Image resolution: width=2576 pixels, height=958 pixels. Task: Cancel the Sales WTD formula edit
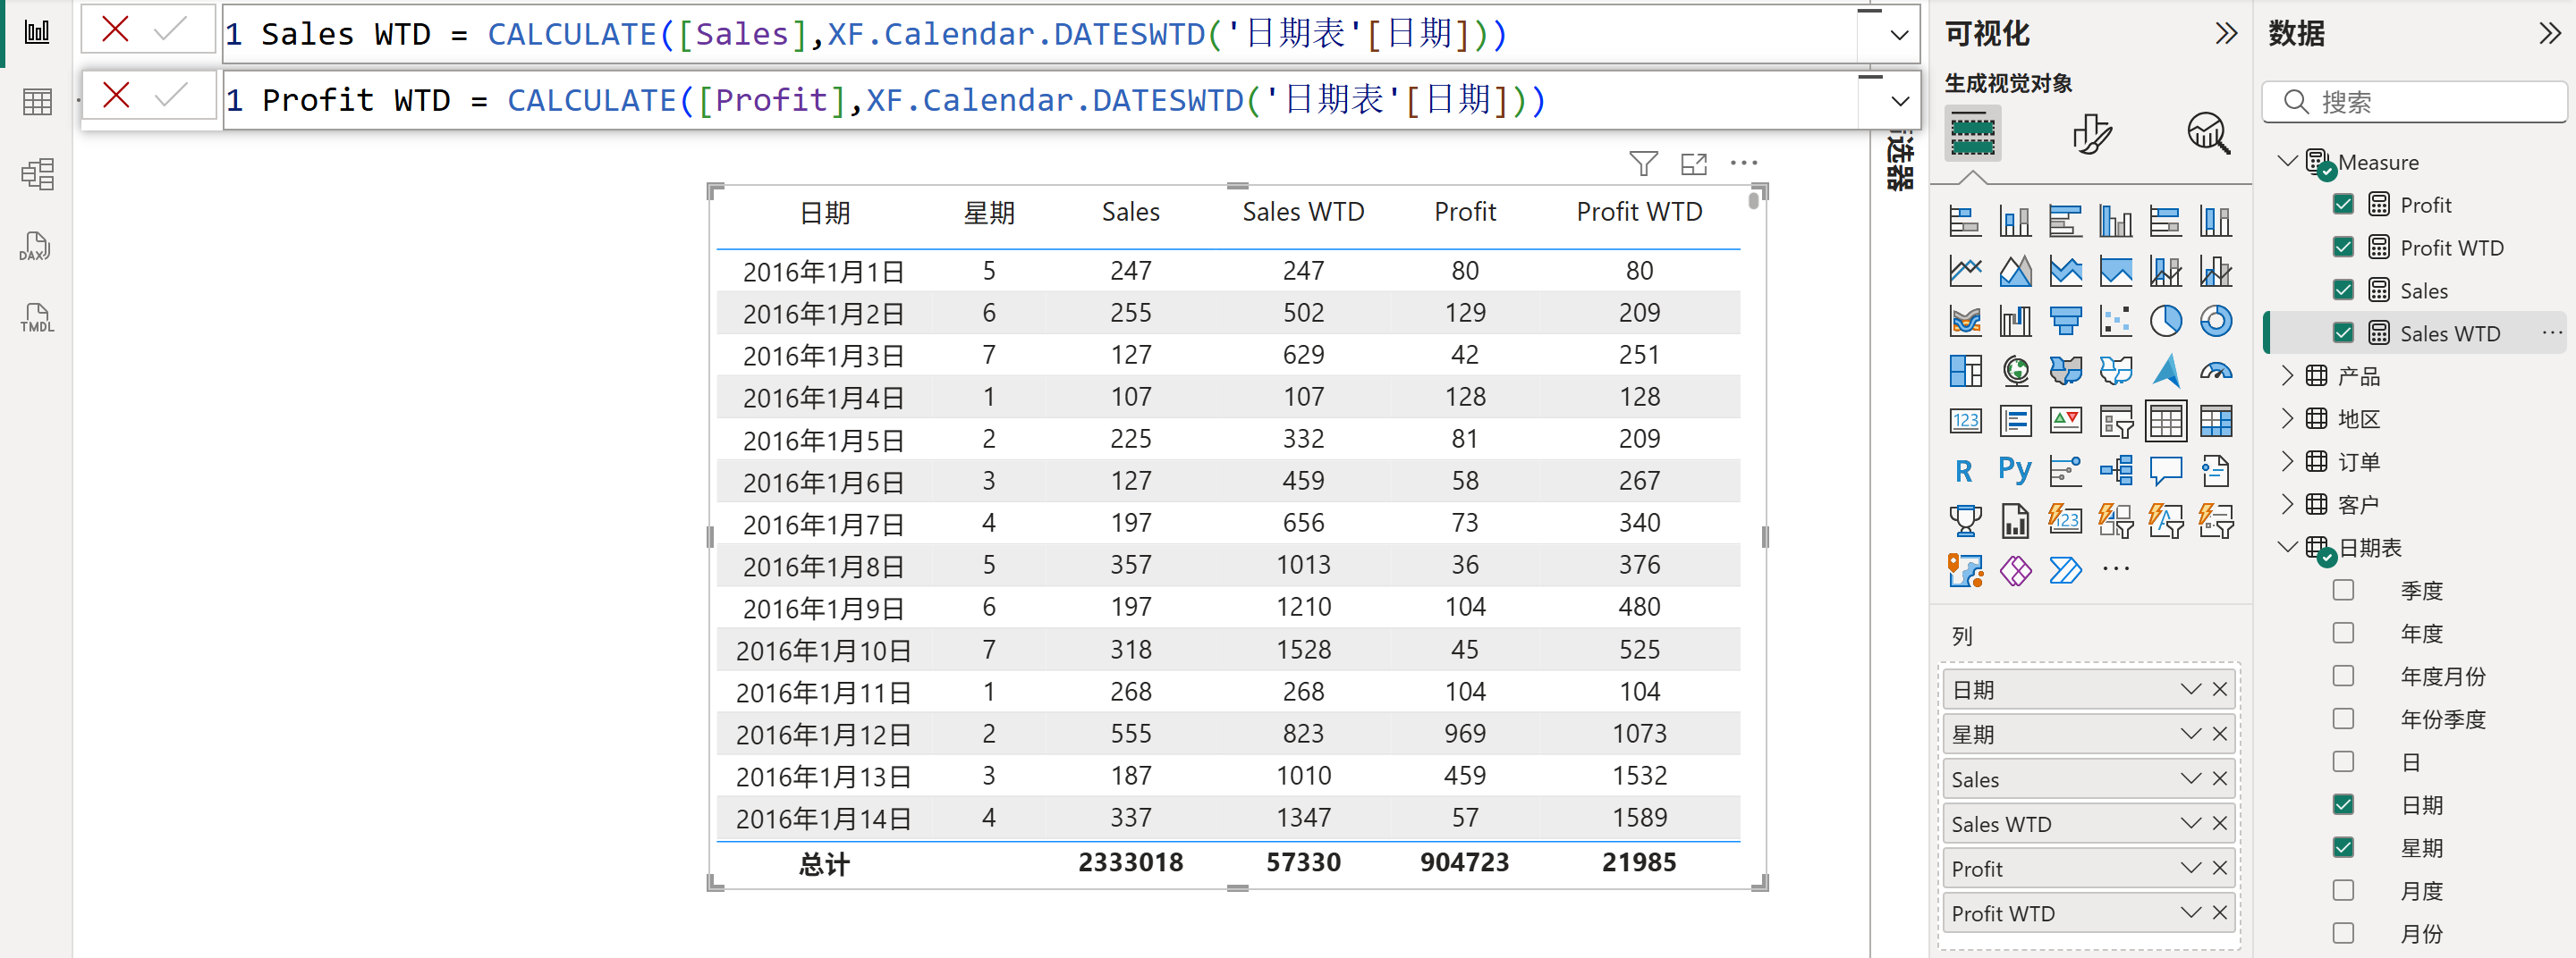pos(116,30)
